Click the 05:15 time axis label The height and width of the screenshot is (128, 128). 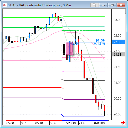[25, 123]
